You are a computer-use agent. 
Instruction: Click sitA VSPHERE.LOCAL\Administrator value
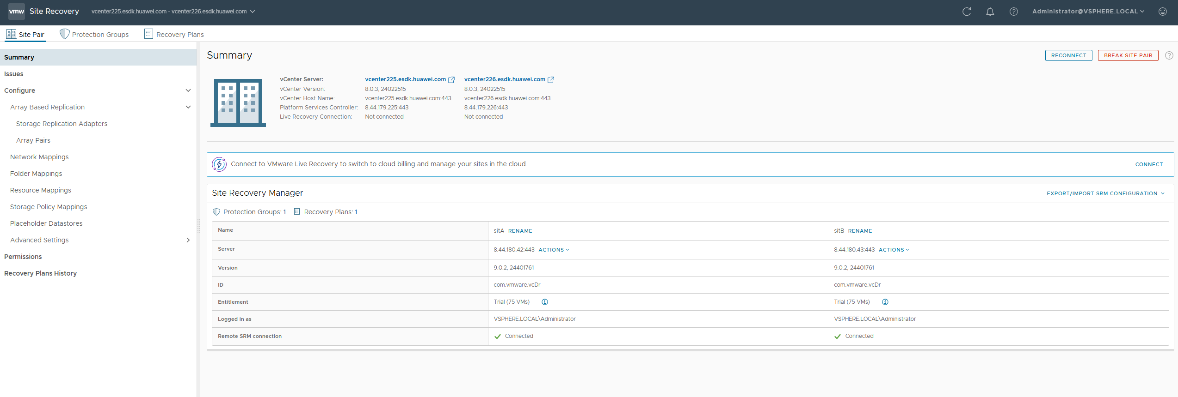[x=535, y=319]
